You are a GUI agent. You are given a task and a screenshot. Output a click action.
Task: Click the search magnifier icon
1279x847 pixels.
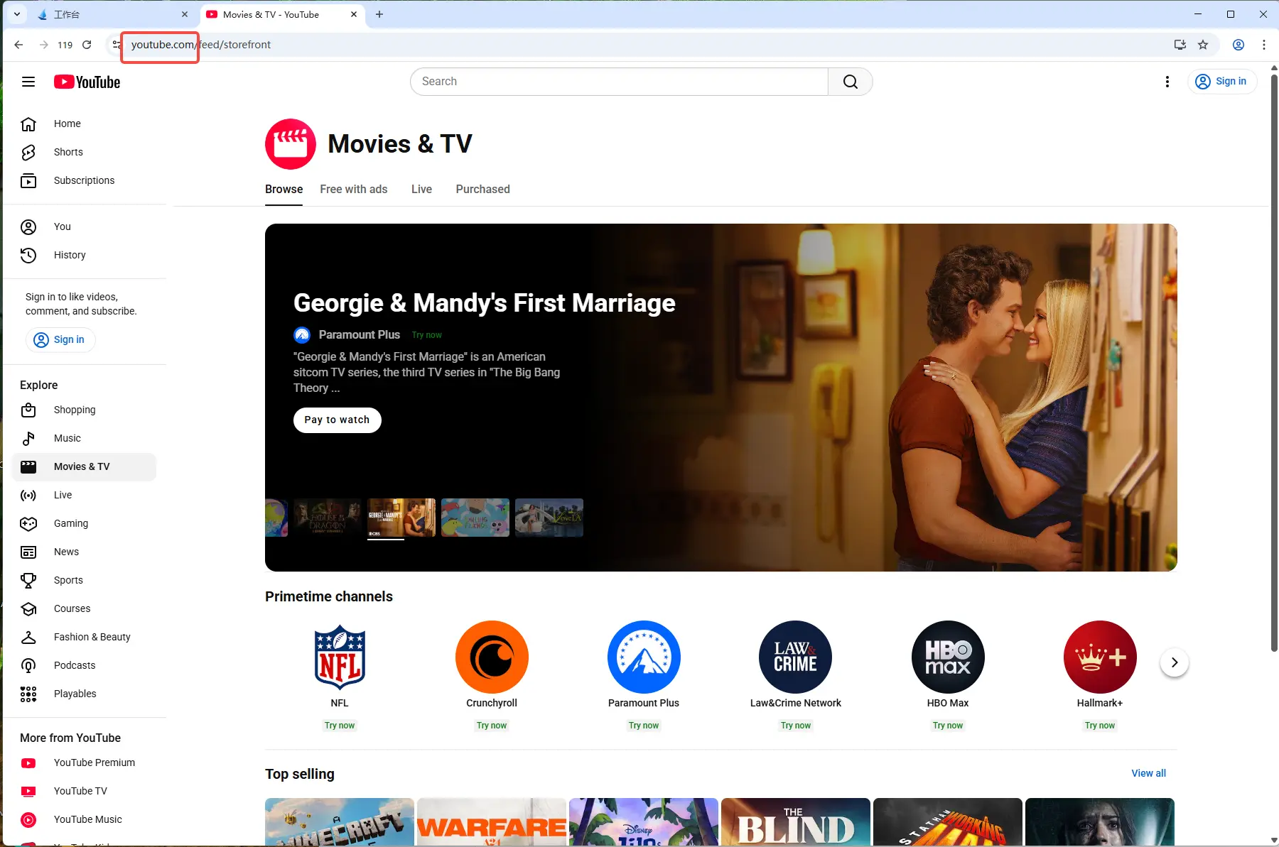[851, 81]
